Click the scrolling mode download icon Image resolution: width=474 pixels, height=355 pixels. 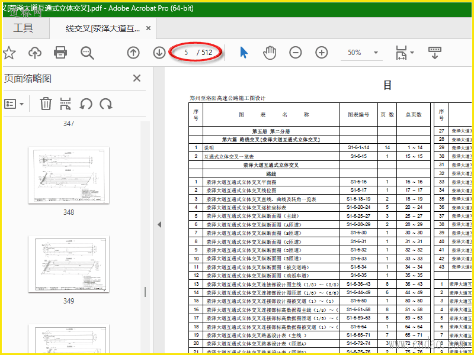(435, 53)
